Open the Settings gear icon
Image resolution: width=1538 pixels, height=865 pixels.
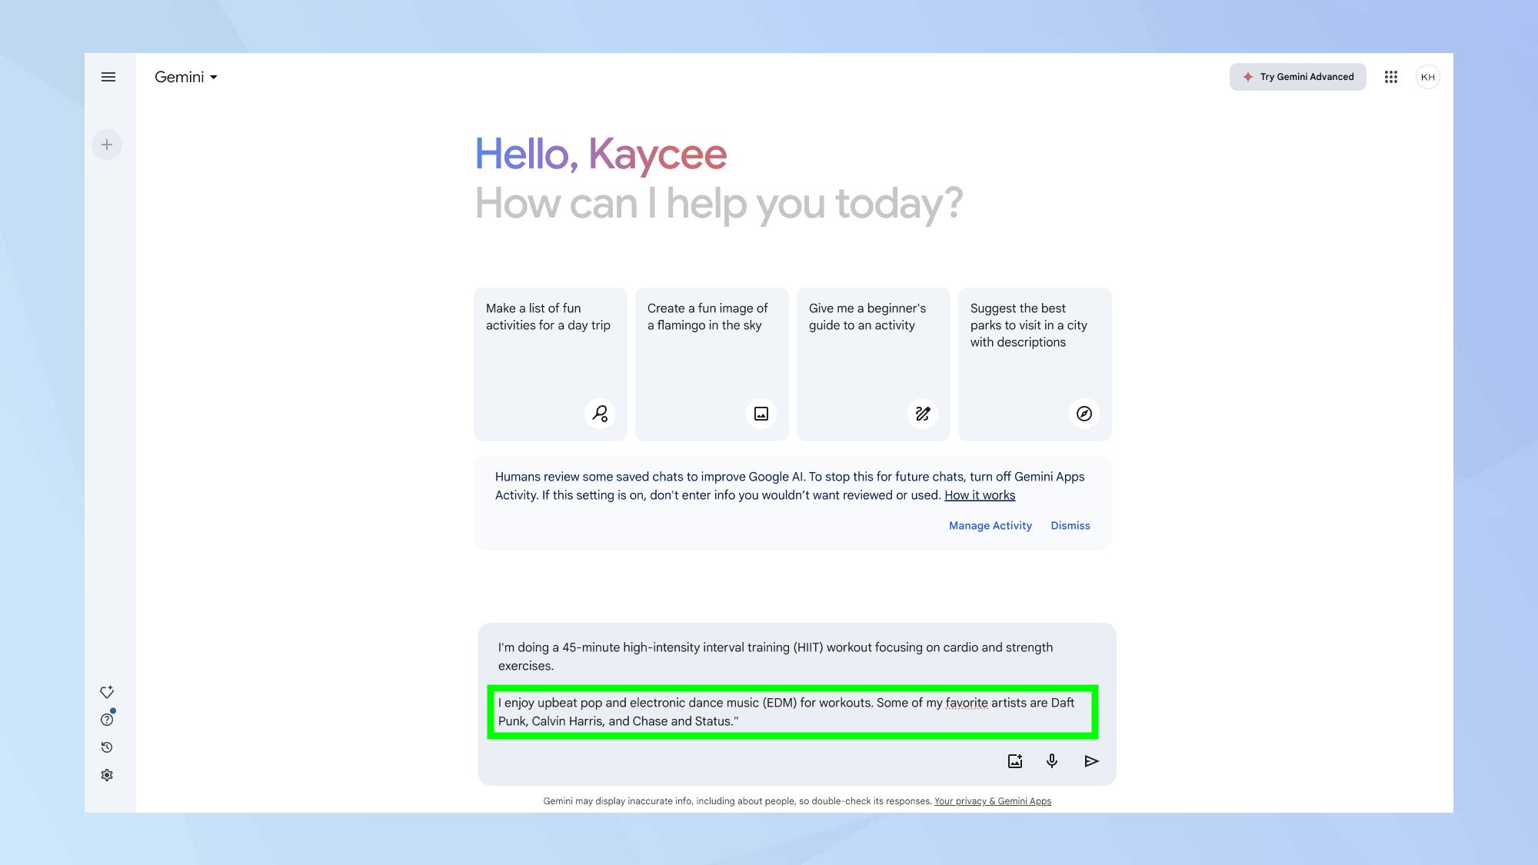click(x=107, y=775)
